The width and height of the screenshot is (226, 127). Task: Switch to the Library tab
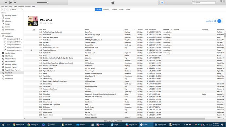[x=98, y=9]
